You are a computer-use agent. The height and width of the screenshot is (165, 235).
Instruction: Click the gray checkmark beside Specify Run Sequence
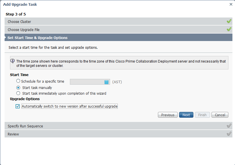point(229,126)
